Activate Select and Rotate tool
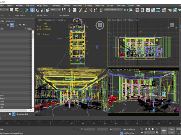The height and width of the screenshot is (135, 181). [37, 10]
